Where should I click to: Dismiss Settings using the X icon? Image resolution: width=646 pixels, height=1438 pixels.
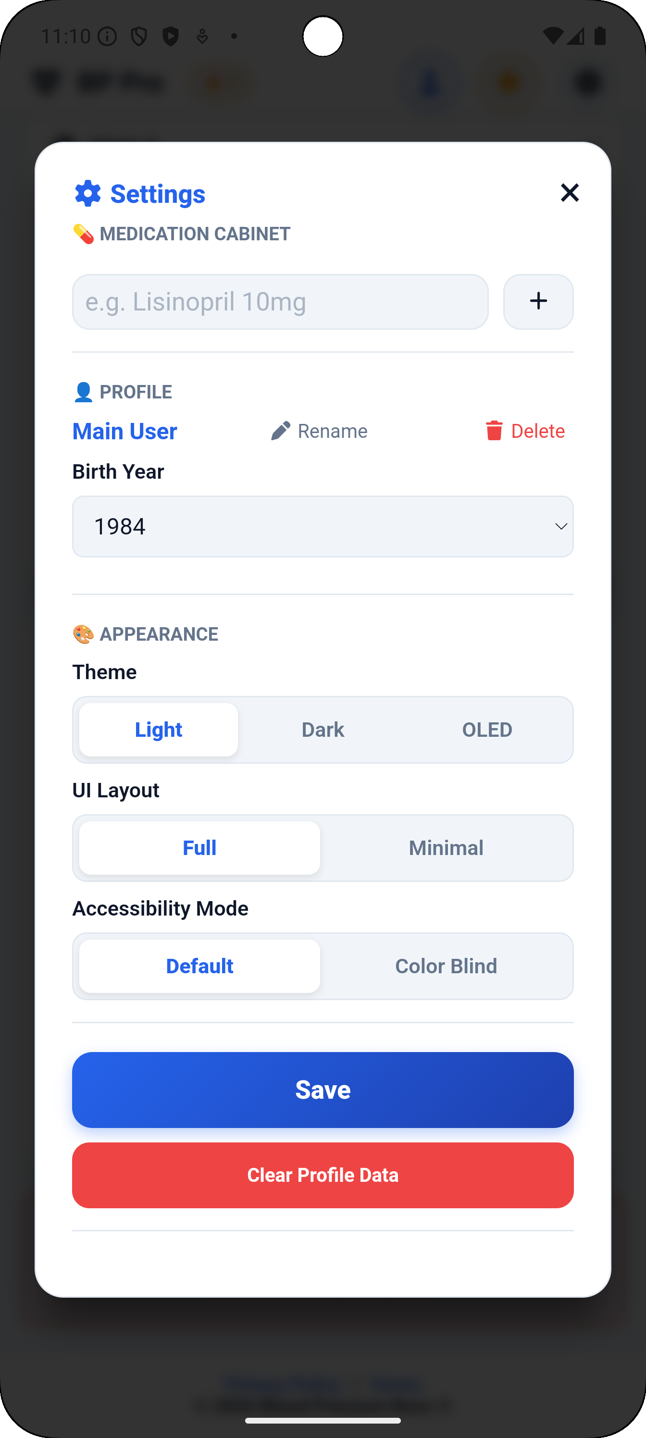pos(569,193)
